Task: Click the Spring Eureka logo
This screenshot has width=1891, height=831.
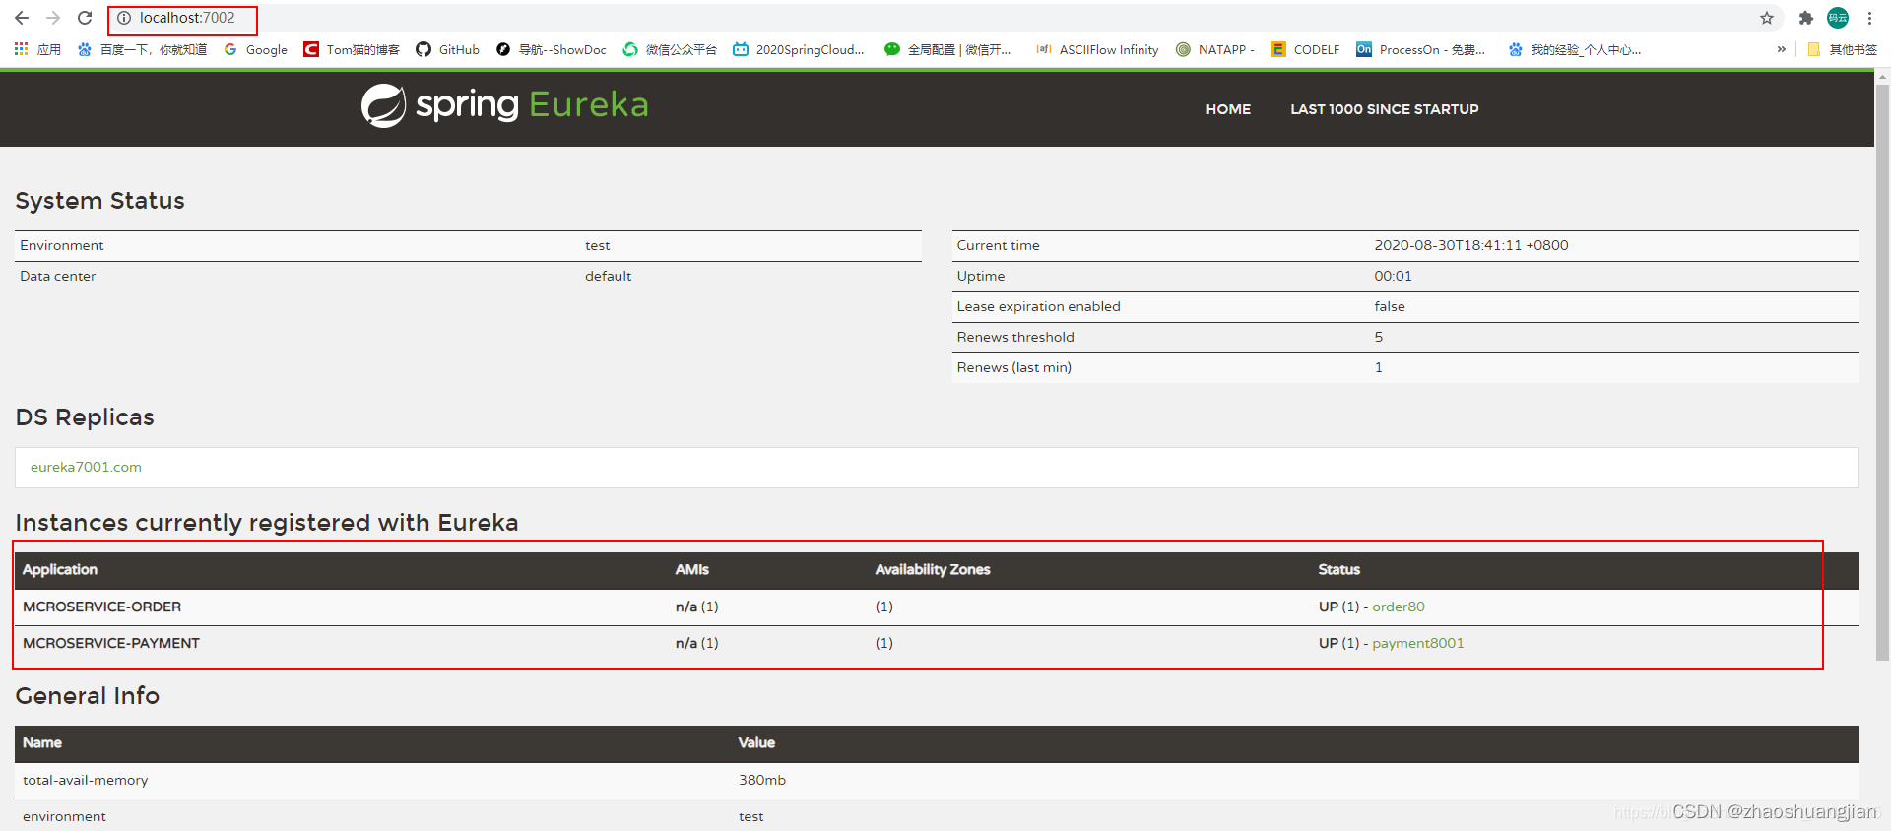Action: tap(505, 104)
